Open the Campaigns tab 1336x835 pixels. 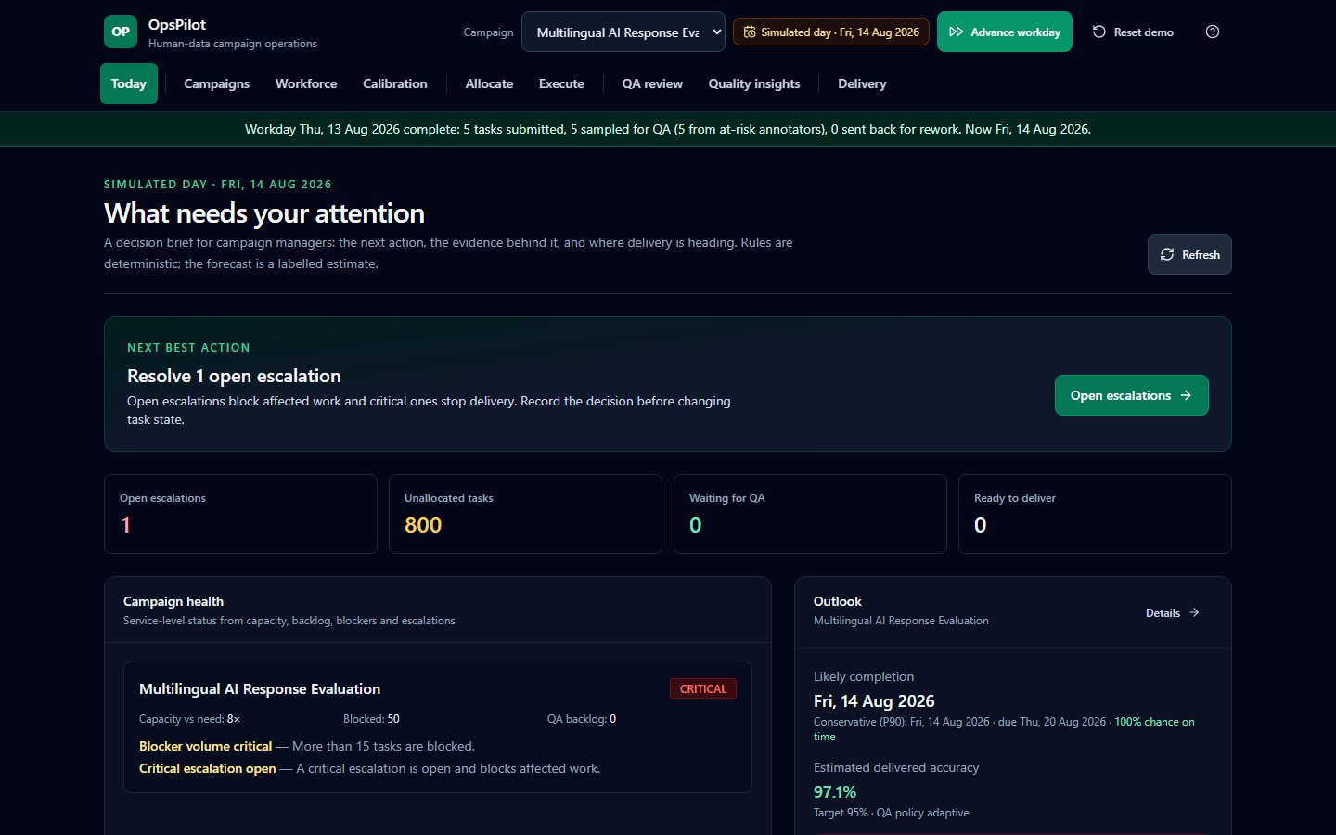(216, 83)
